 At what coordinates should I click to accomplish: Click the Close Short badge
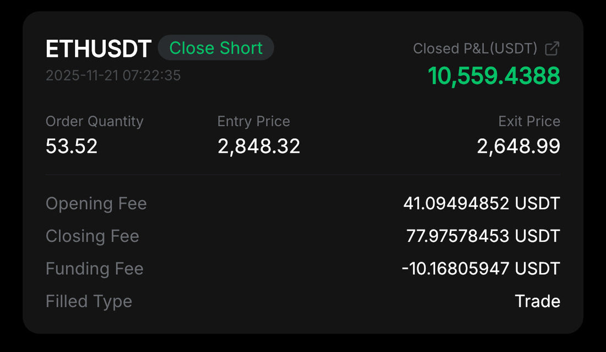[216, 48]
